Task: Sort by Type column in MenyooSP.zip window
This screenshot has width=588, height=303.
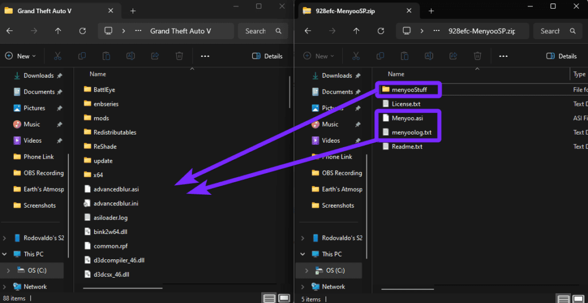Action: pos(579,74)
